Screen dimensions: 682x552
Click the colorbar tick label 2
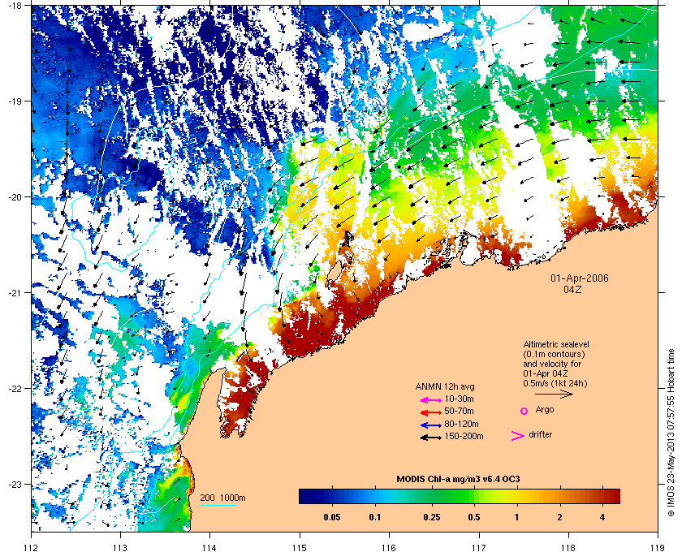click(x=559, y=518)
